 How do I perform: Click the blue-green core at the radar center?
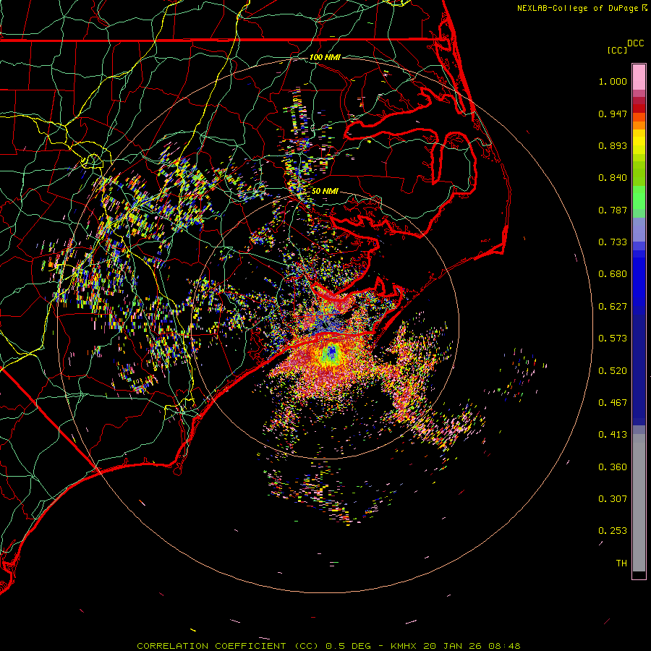(331, 353)
